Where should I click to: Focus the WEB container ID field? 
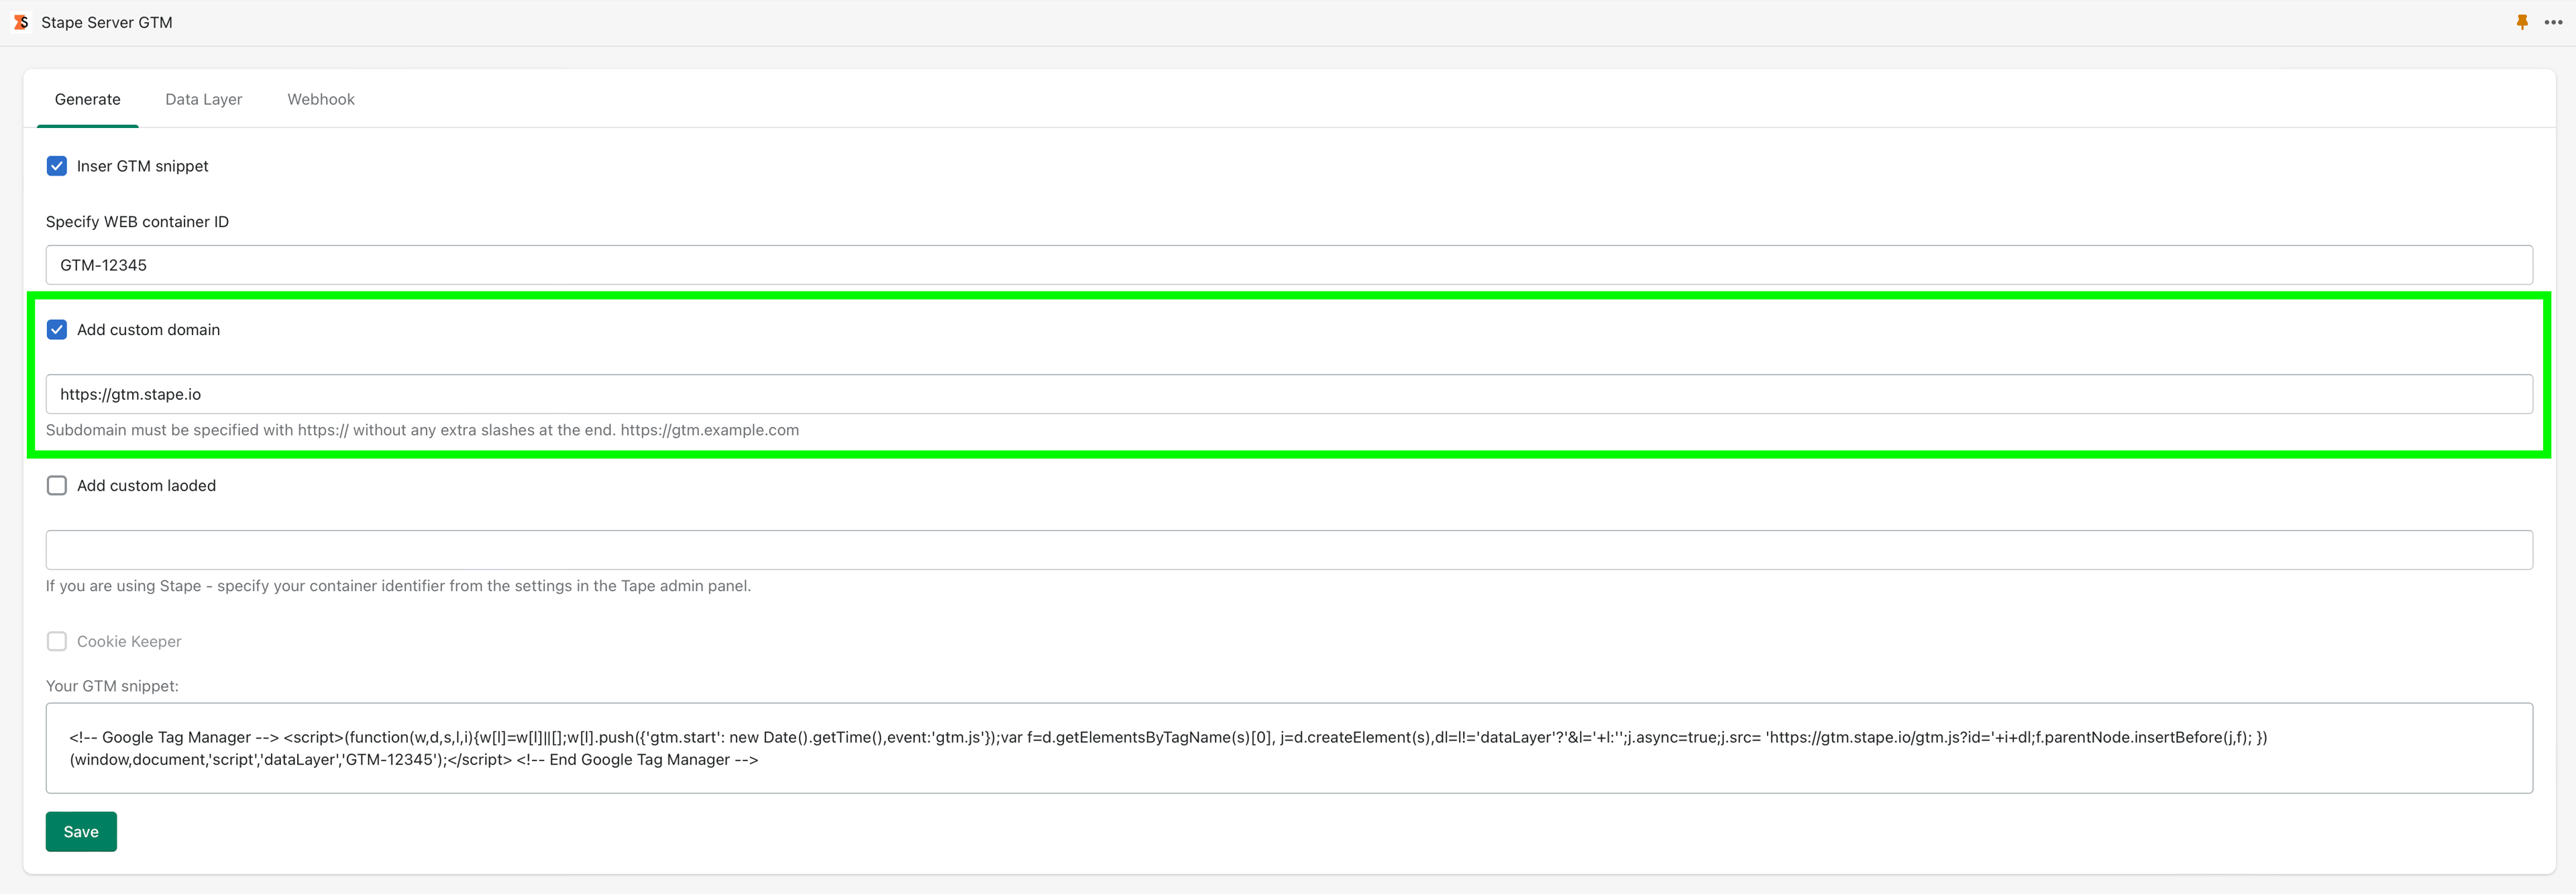tap(1289, 265)
